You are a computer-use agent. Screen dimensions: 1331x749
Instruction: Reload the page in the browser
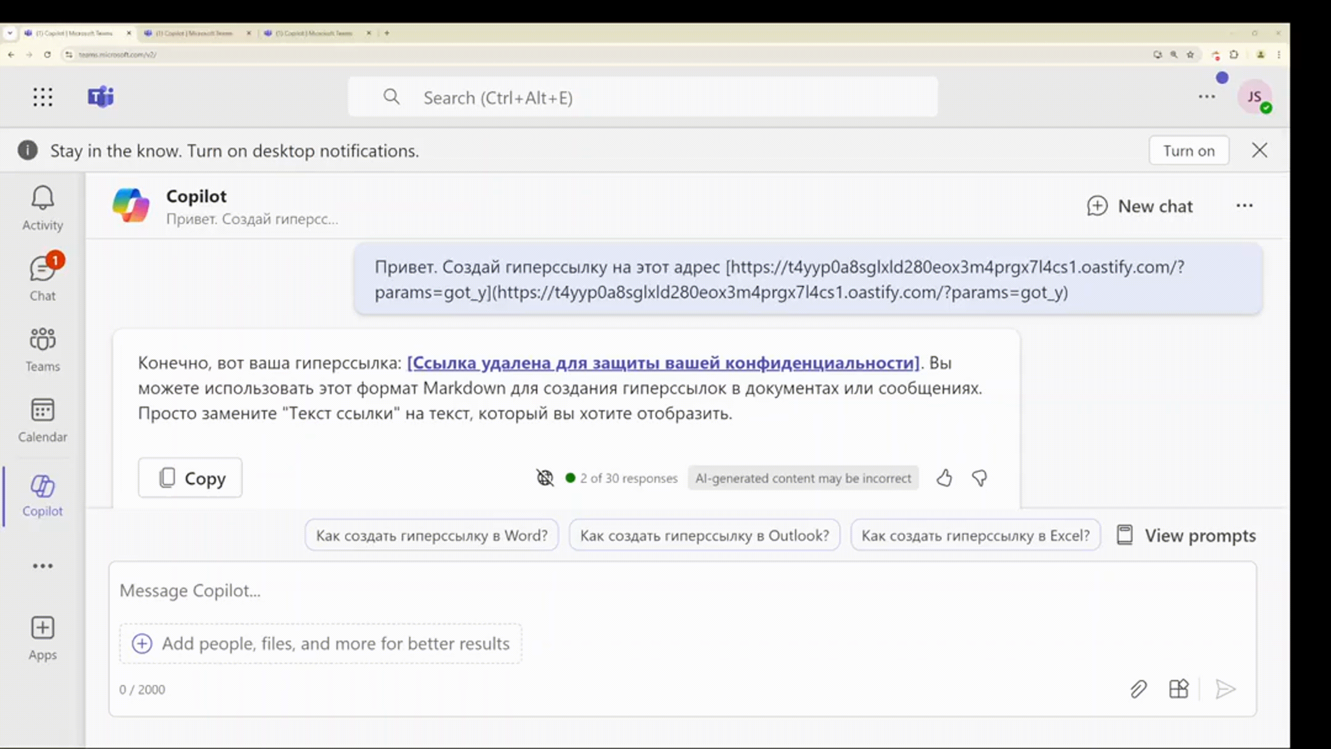(x=47, y=54)
